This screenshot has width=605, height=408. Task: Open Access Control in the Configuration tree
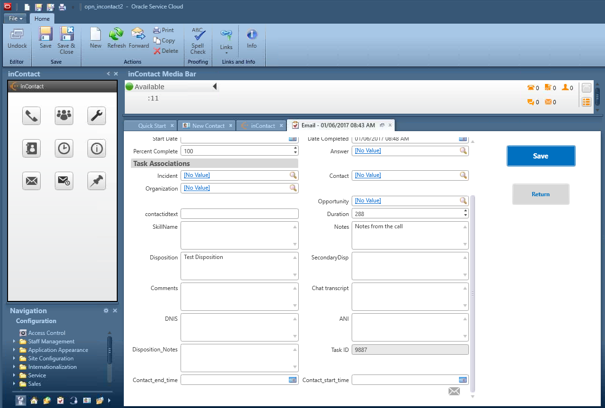[x=47, y=333]
